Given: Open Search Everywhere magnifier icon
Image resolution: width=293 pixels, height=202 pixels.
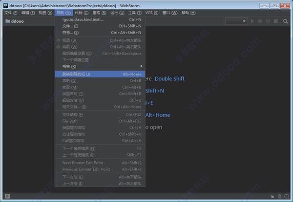Looking at the screenshot, I should click(x=285, y=21).
